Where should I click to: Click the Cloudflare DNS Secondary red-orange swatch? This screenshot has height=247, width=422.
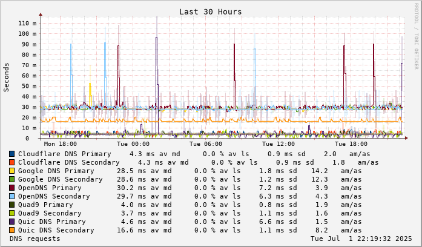click(x=12, y=162)
